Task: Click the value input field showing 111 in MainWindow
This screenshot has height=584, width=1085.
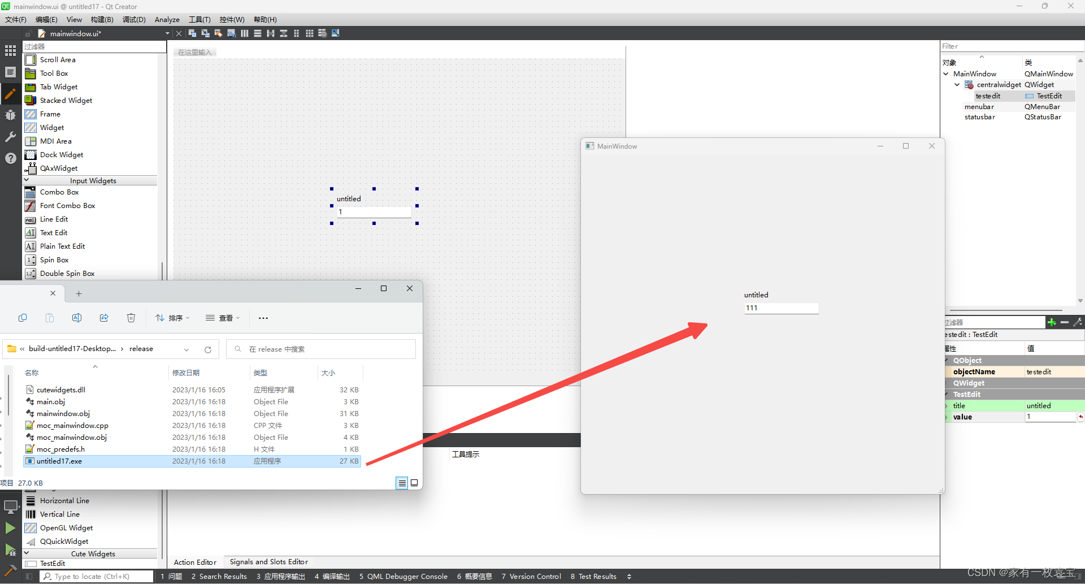Action: (x=781, y=308)
